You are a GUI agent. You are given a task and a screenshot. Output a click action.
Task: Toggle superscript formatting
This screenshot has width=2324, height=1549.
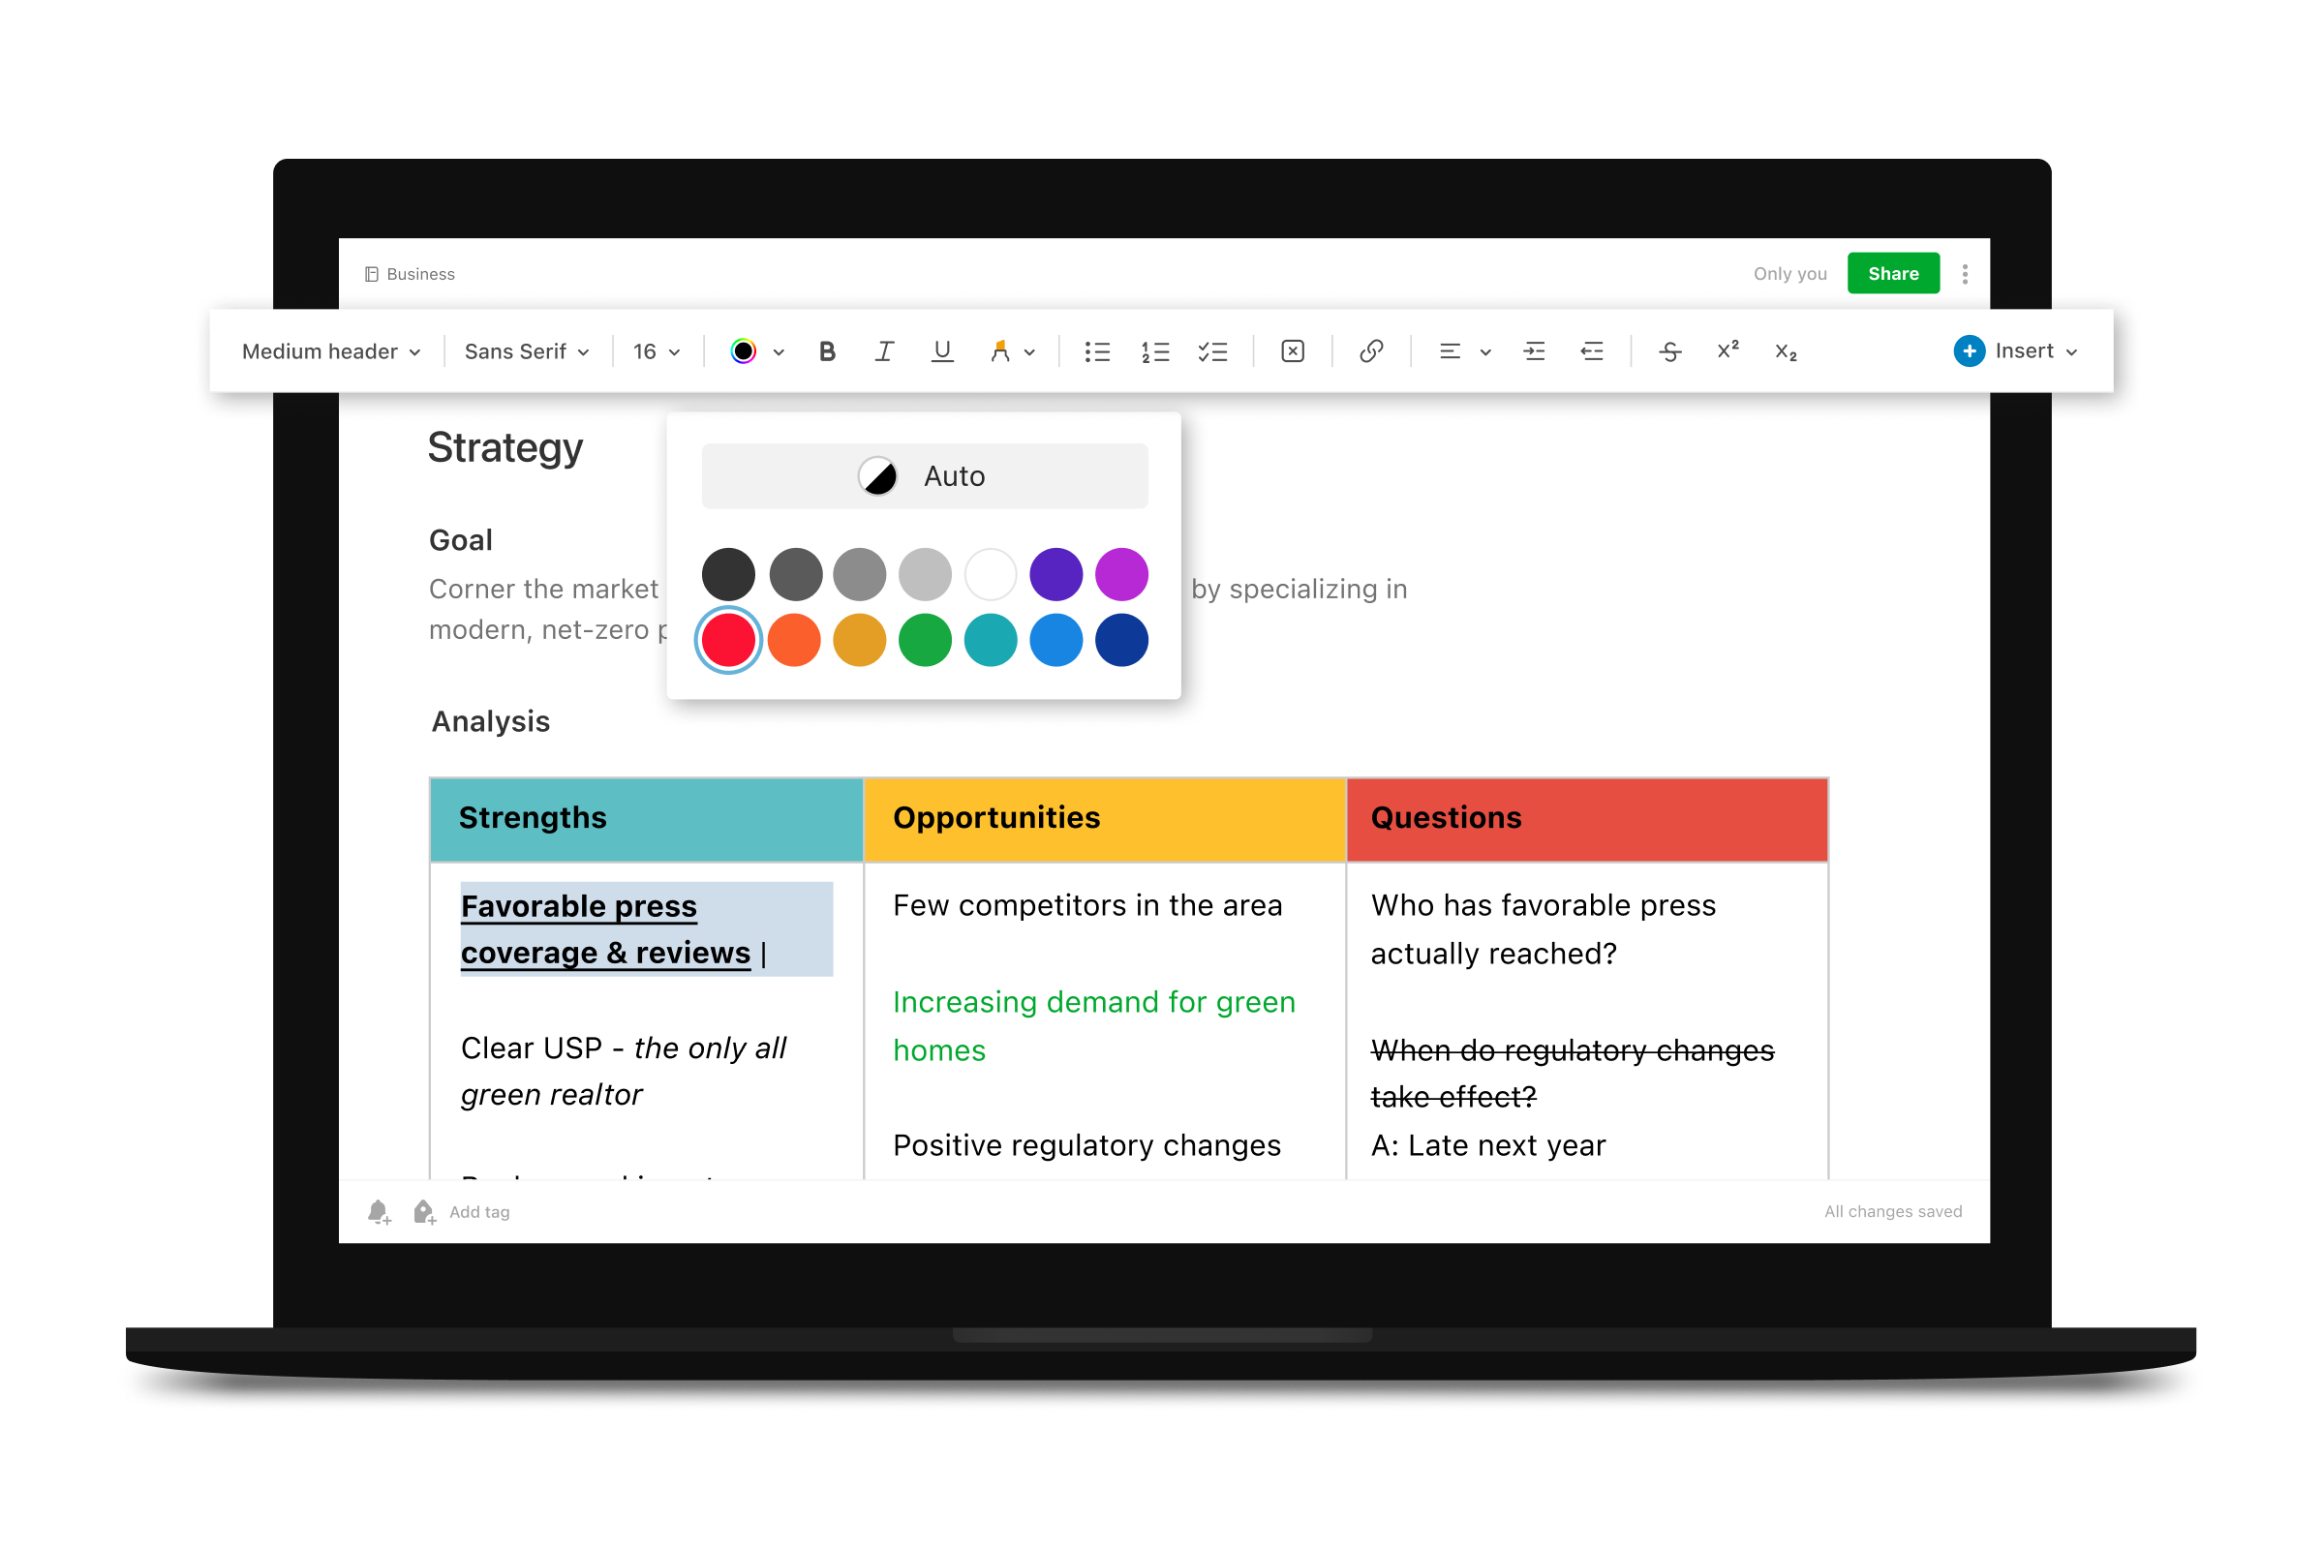[x=1724, y=350]
